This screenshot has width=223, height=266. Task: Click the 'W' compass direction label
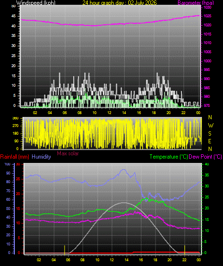coord(211,126)
